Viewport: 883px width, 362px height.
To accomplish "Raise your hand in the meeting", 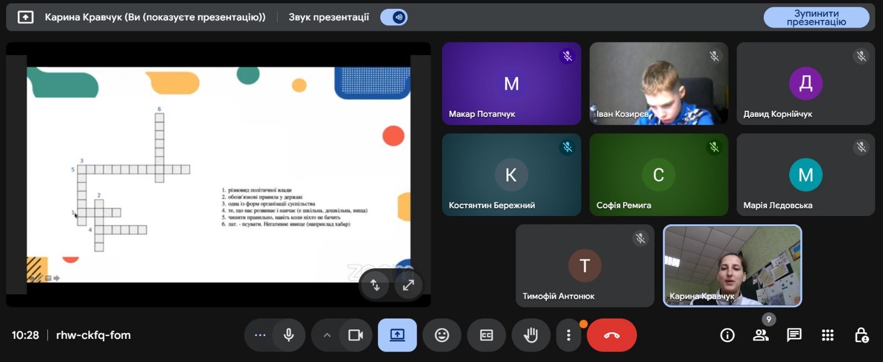I will [530, 335].
